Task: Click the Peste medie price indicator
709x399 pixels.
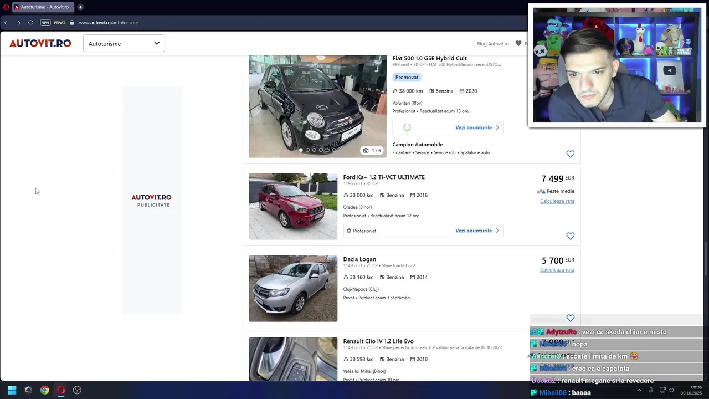Action: coord(556,191)
